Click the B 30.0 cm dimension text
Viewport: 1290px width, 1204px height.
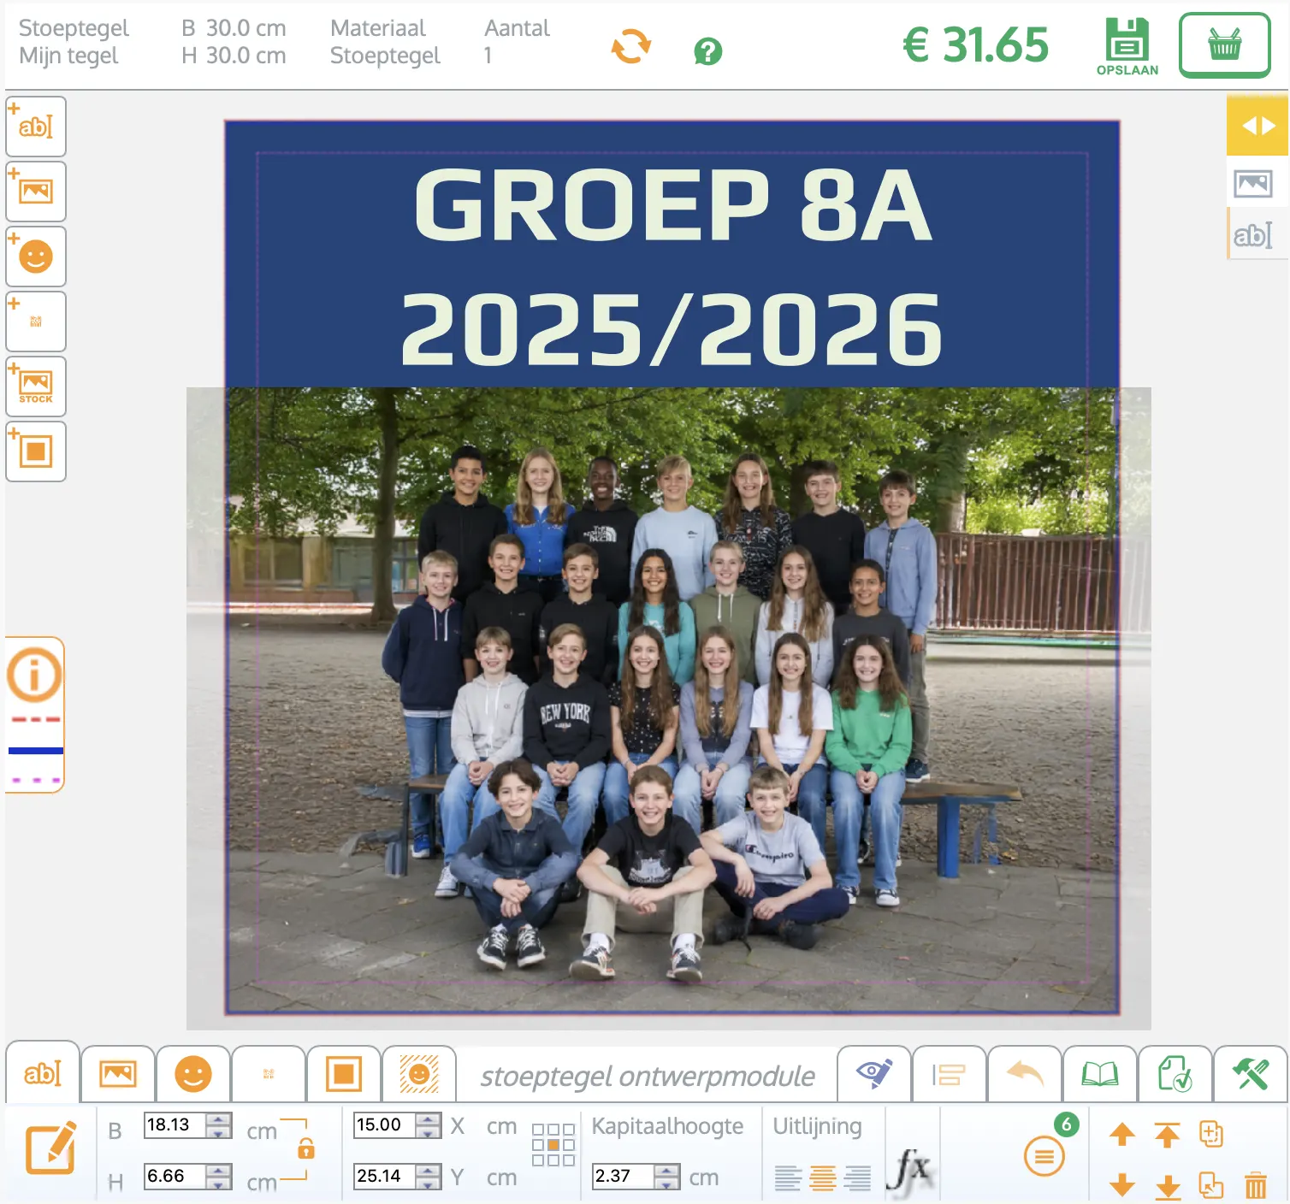pyautogui.click(x=234, y=28)
